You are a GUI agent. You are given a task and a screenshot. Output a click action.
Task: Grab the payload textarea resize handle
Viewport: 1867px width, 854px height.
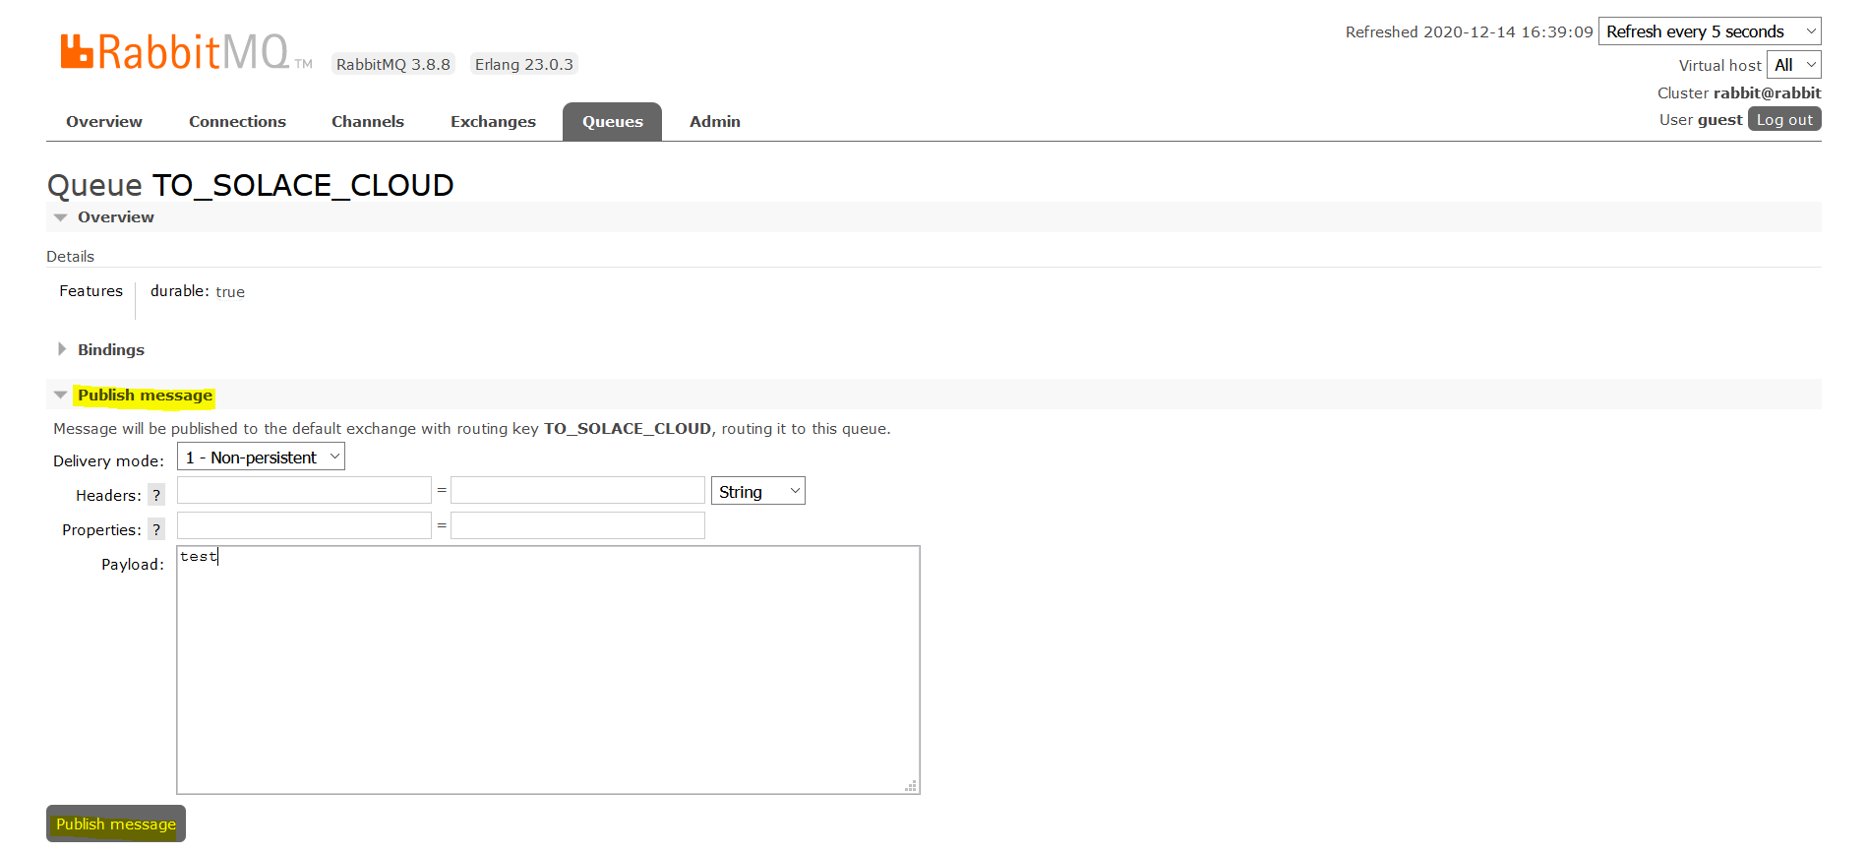[911, 785]
